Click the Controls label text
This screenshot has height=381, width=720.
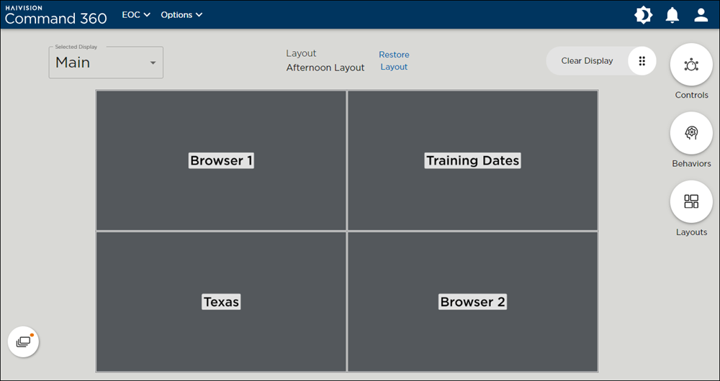691,96
